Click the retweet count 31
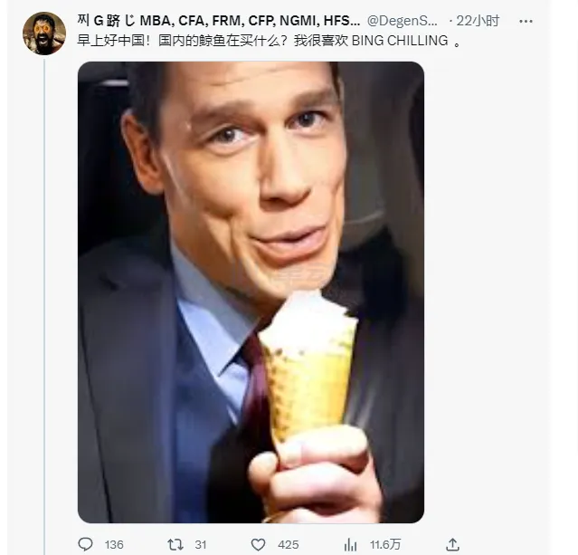578x555 pixels. coord(203,544)
